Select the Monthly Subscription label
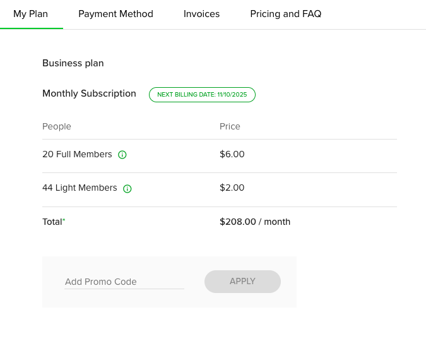Viewport: 426px width, 353px height. click(x=89, y=93)
